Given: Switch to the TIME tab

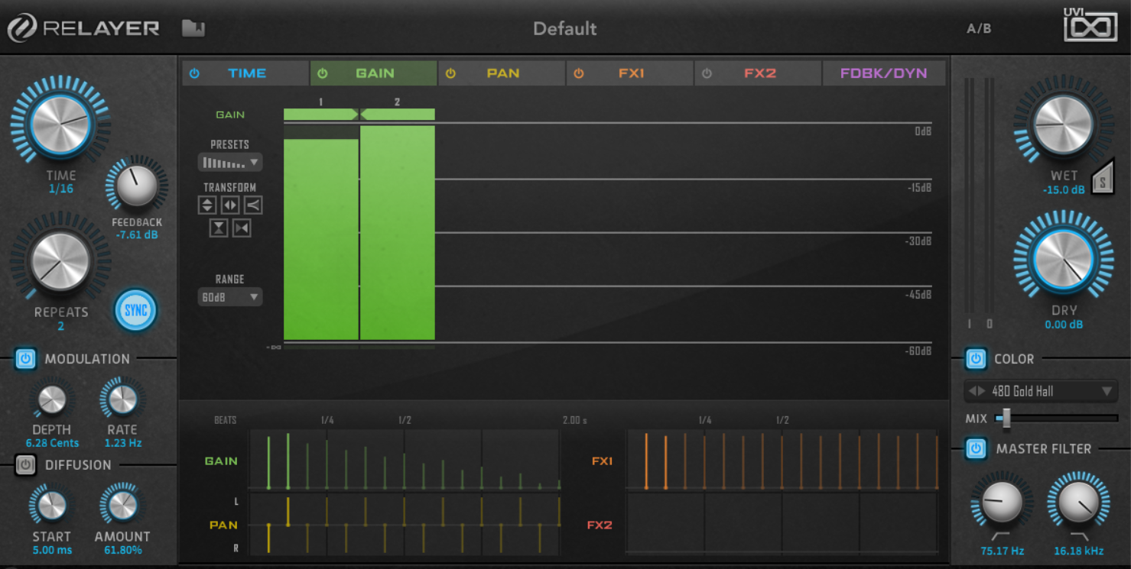Looking at the screenshot, I should click(246, 73).
